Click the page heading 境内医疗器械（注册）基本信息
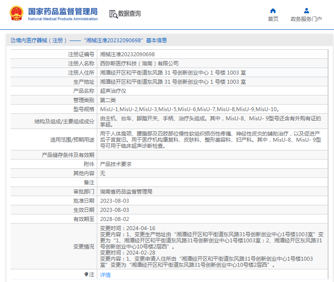The height and width of the screenshot is (282, 334). click(92, 40)
